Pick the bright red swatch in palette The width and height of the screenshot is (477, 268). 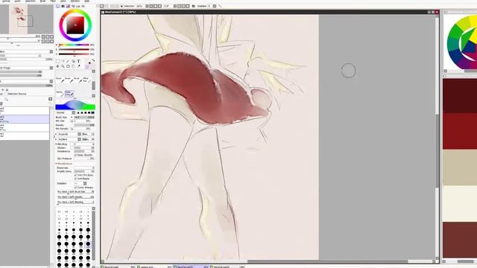coord(460,131)
